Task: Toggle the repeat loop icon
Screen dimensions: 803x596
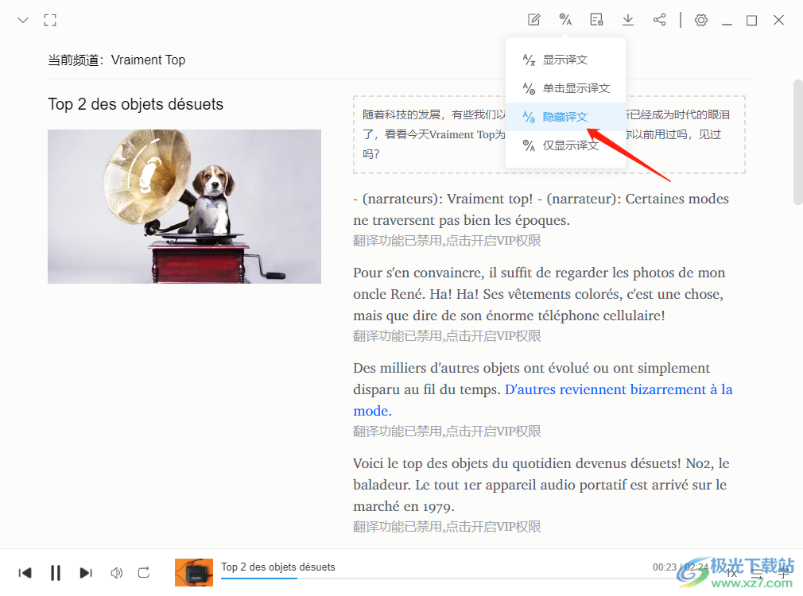Action: point(144,572)
